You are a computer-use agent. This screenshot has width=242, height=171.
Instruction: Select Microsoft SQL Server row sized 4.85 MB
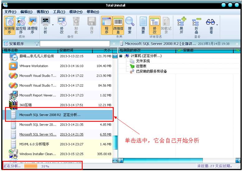pos(58,125)
